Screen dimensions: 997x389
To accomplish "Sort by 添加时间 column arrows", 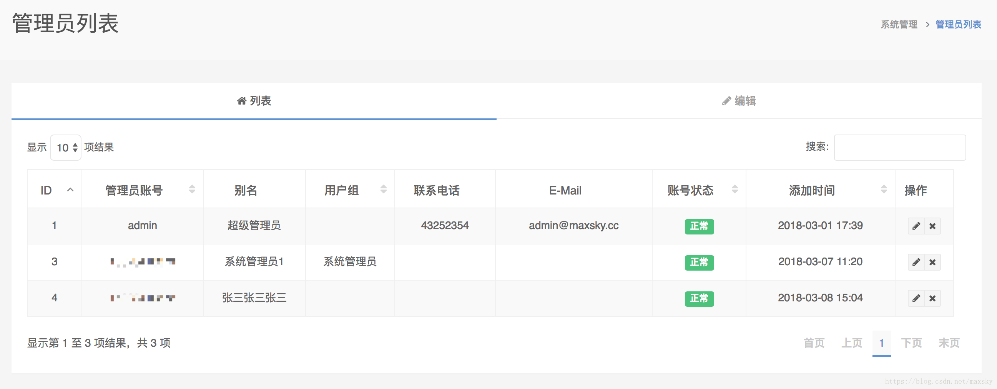I will [x=884, y=189].
